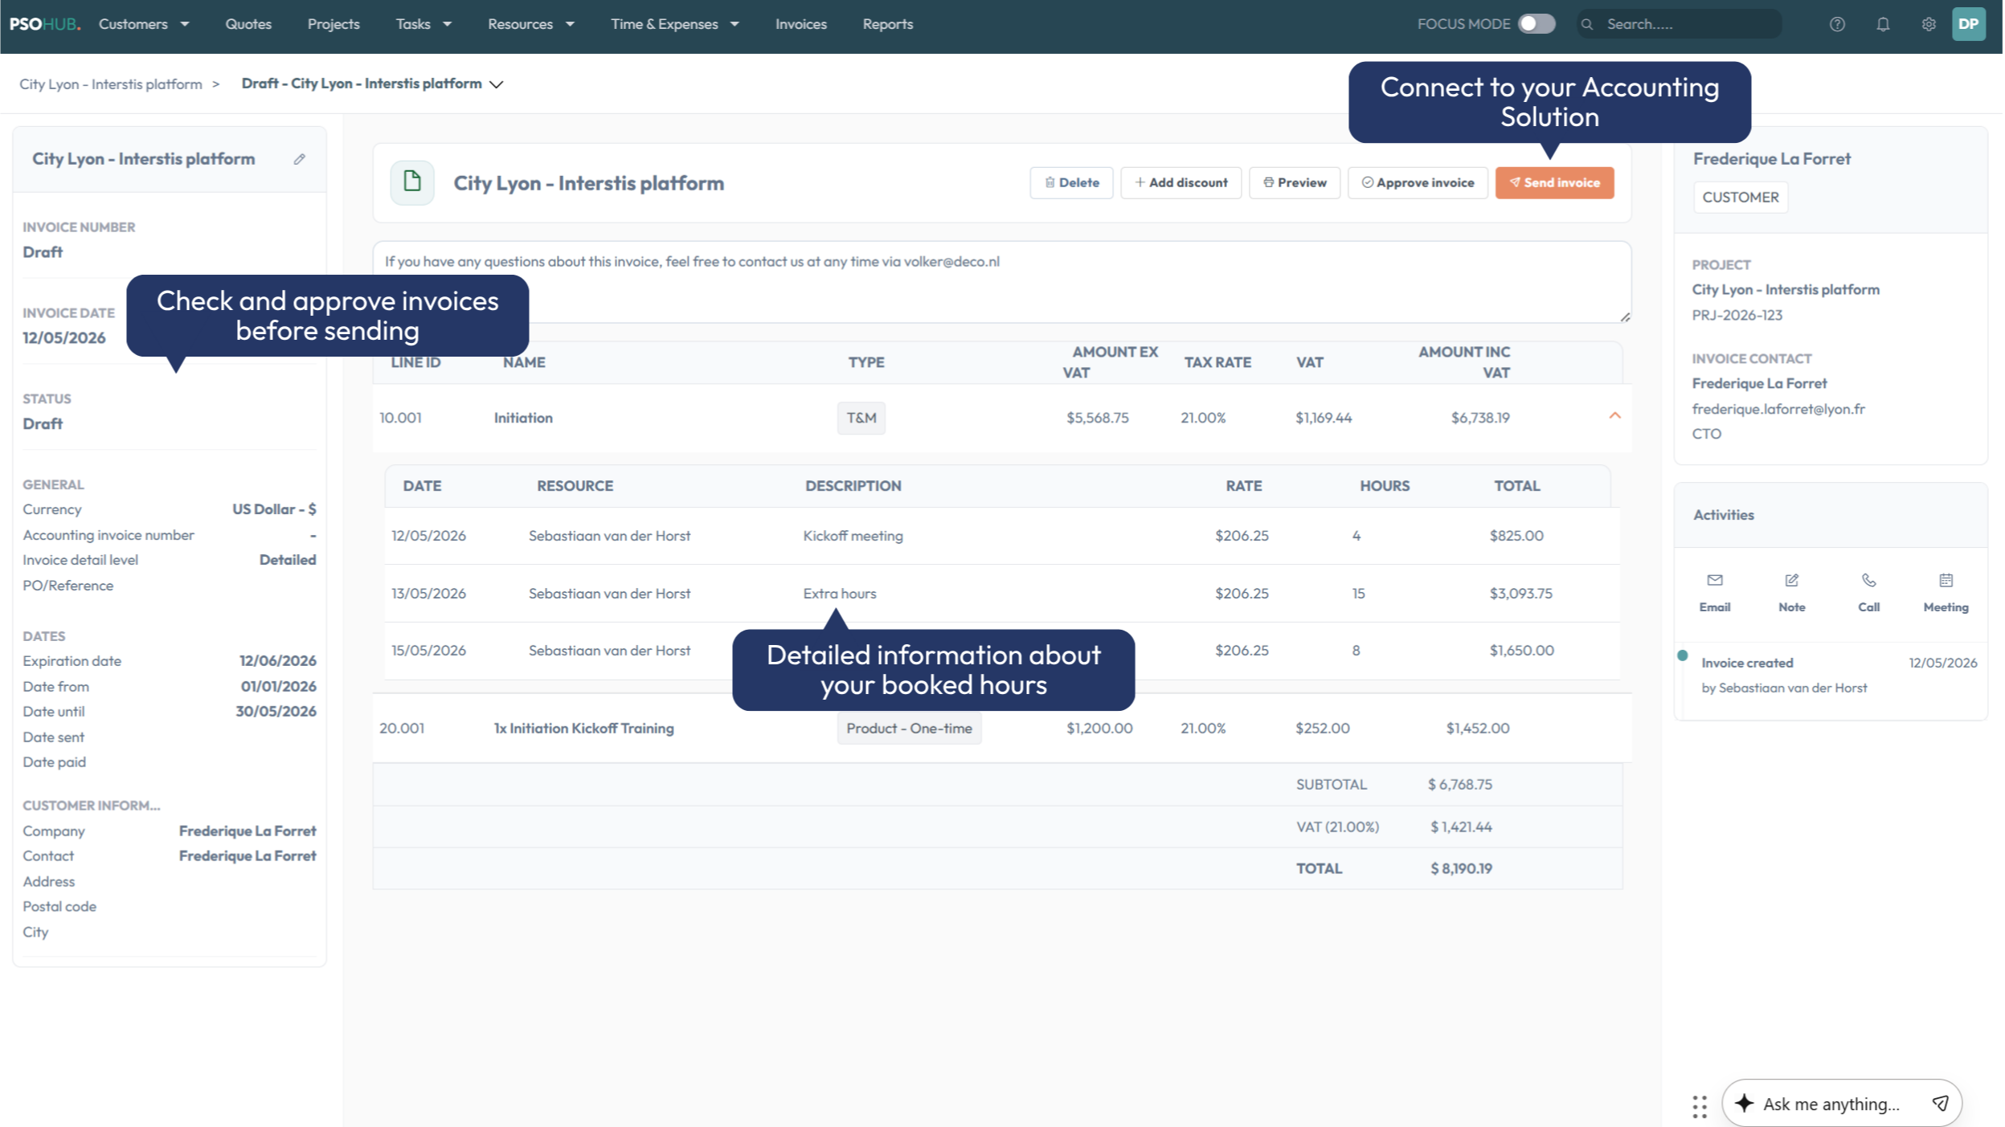
Task: Select the Extra hours row description
Action: point(839,594)
